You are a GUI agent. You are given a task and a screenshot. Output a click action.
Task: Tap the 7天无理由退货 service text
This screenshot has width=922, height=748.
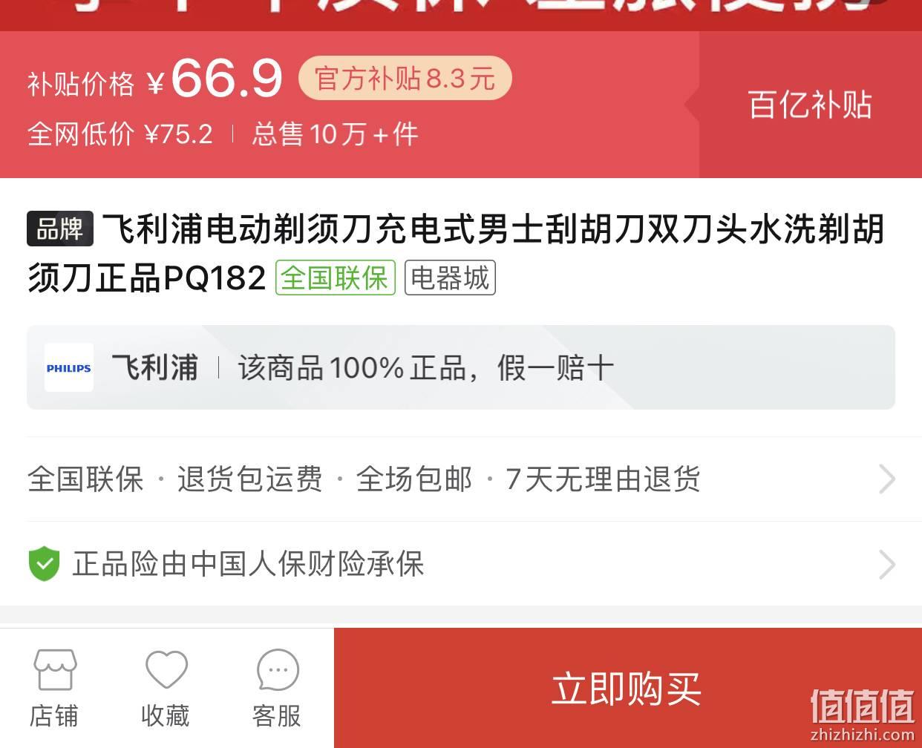point(603,479)
